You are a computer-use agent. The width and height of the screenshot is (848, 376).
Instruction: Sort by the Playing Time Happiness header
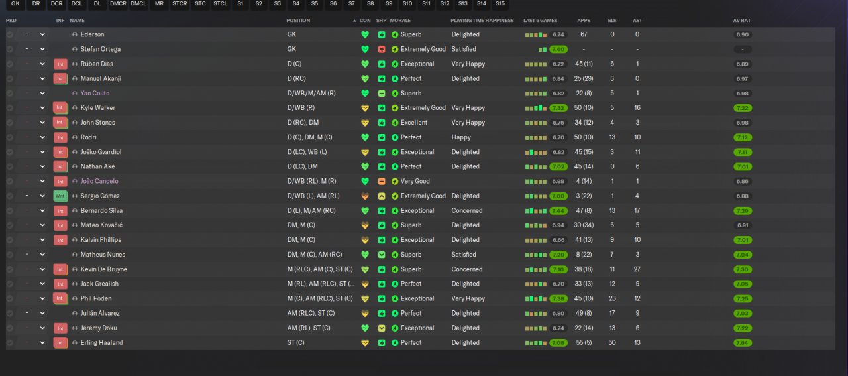(x=482, y=21)
